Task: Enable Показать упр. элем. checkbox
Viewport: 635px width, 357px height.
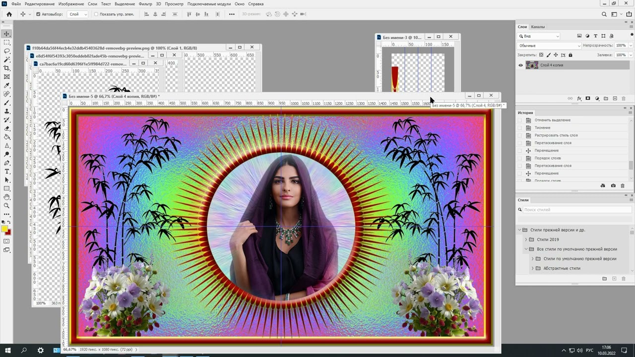Action: (x=96, y=14)
